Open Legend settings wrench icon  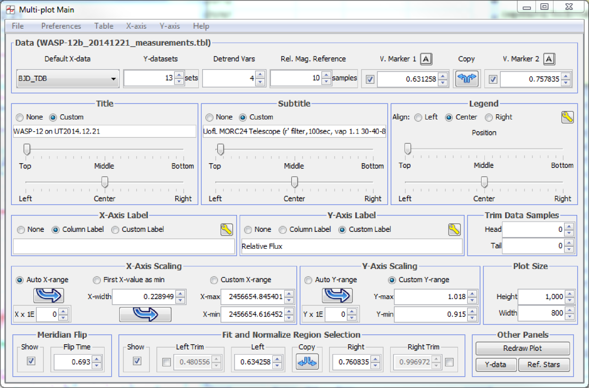(x=567, y=118)
